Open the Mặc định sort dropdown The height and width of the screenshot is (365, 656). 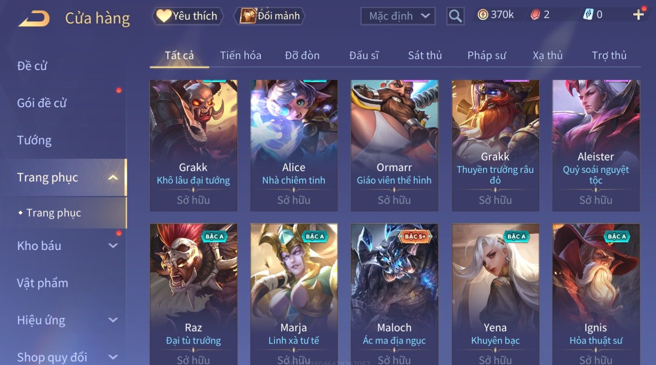pyautogui.click(x=398, y=16)
